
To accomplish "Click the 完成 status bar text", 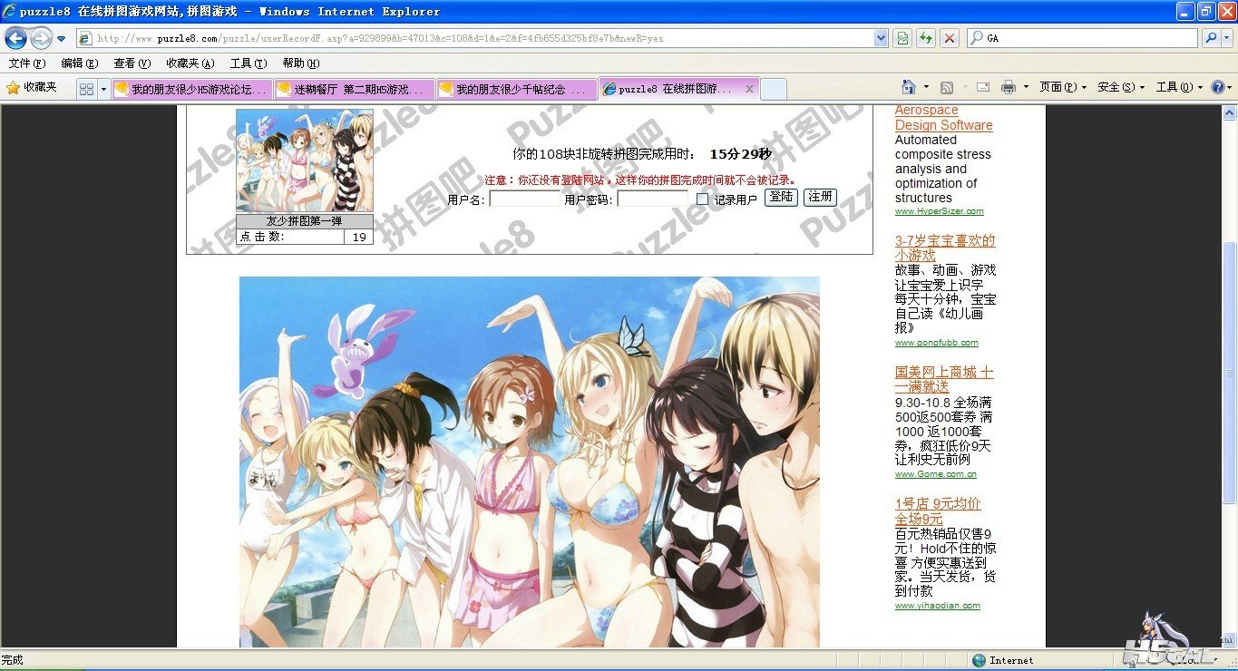I will click(12, 660).
